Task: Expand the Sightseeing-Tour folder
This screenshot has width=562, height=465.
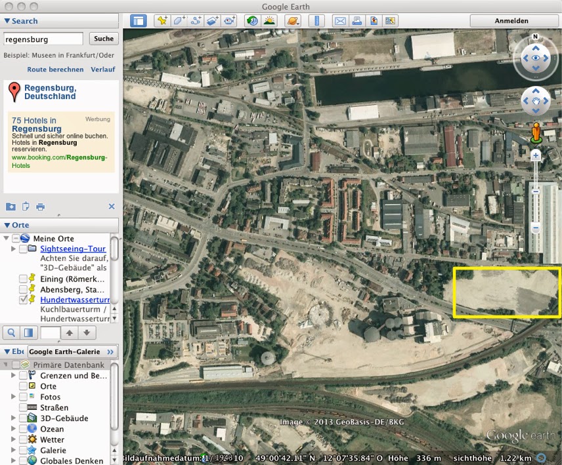Action: click(14, 249)
